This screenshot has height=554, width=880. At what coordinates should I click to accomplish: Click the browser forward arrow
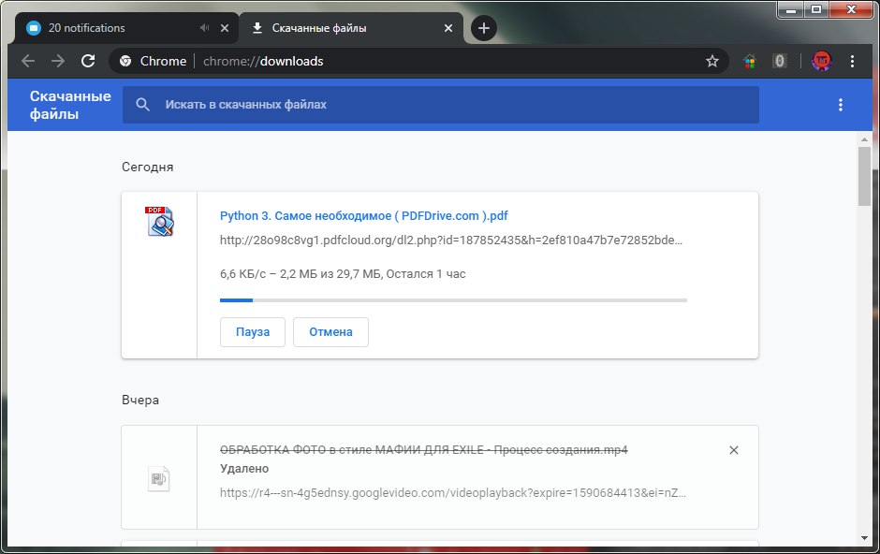click(58, 61)
